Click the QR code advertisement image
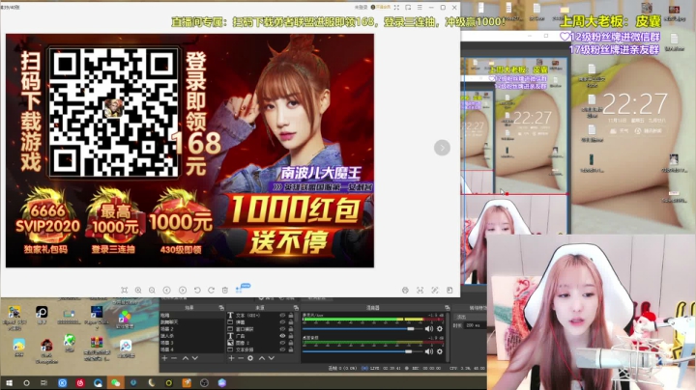 [190, 151]
